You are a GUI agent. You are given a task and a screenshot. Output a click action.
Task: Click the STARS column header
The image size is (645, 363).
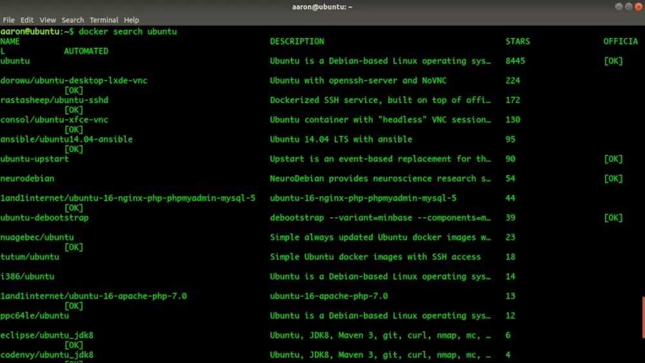click(517, 41)
